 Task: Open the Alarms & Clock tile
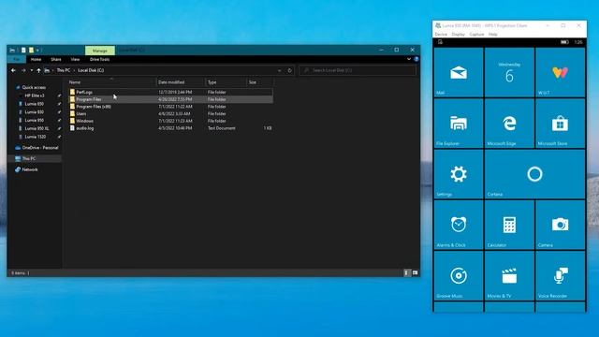459,225
